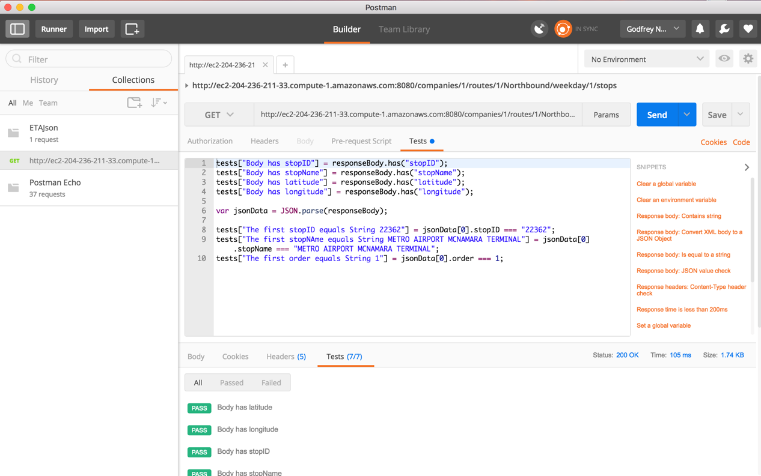Select the Builder tab
This screenshot has width=761, height=476.
tap(347, 29)
